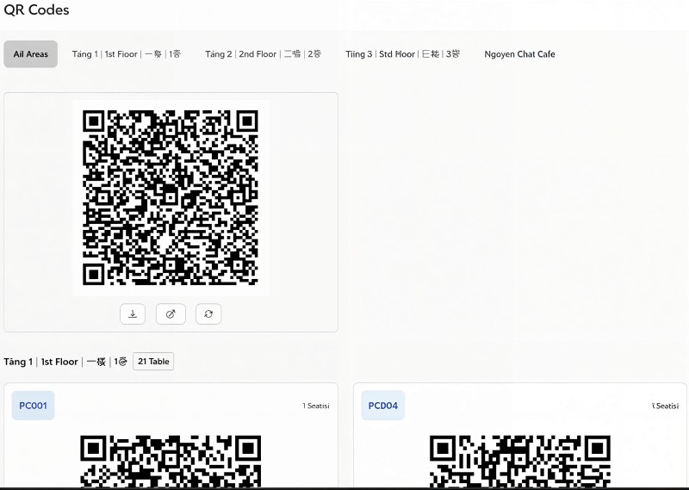Open the Nguyen Chat Cafe tab
This screenshot has height=490, width=689.
click(519, 54)
